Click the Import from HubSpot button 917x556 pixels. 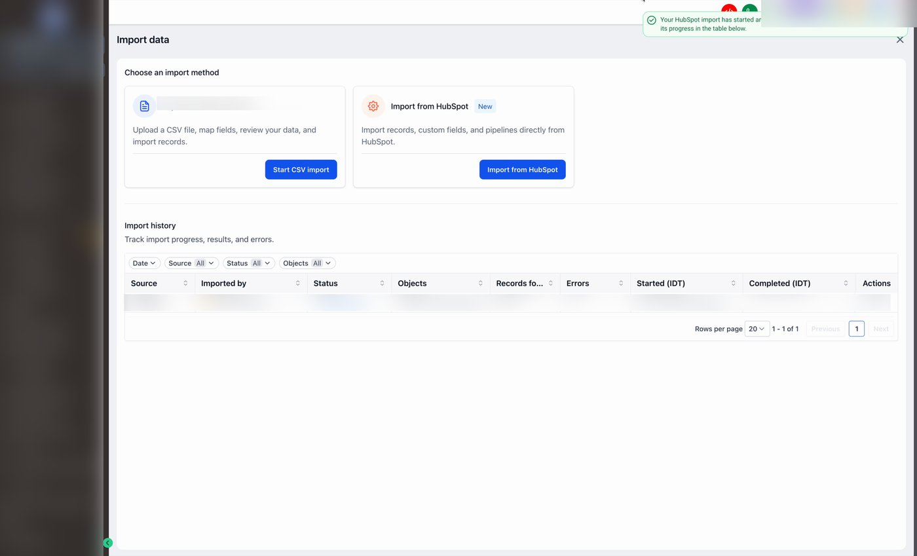(522, 170)
